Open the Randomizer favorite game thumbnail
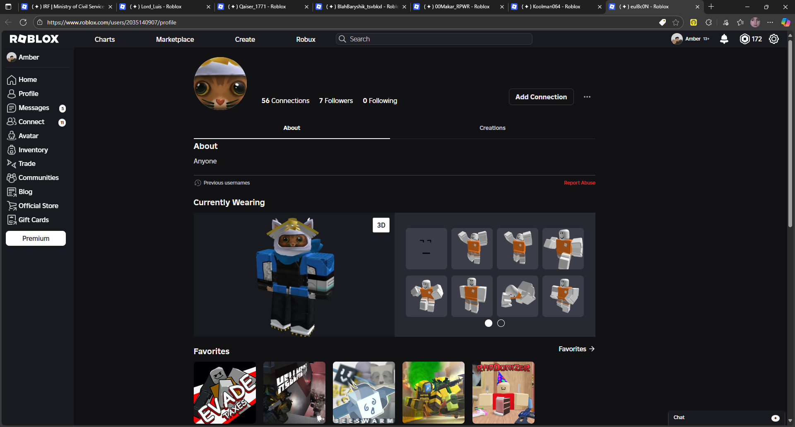This screenshot has height=427, width=795. click(503, 393)
